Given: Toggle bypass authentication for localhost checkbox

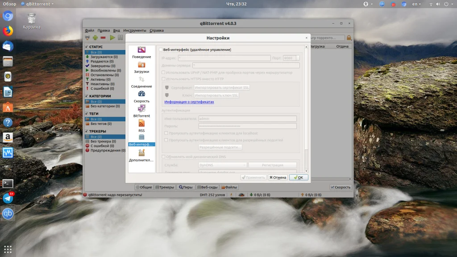Looking at the screenshot, I should pos(166,133).
